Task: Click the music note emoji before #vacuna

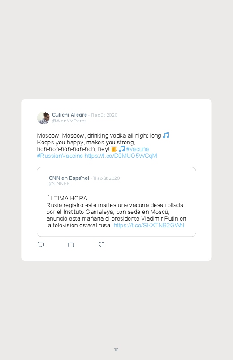Action: pos(122,149)
